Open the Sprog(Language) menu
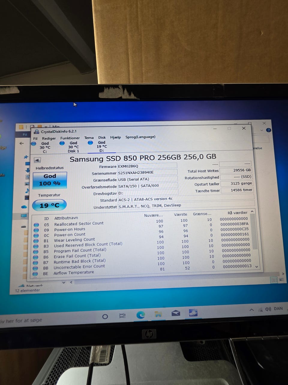Screen dimensions: 288x385 [x=140, y=137]
